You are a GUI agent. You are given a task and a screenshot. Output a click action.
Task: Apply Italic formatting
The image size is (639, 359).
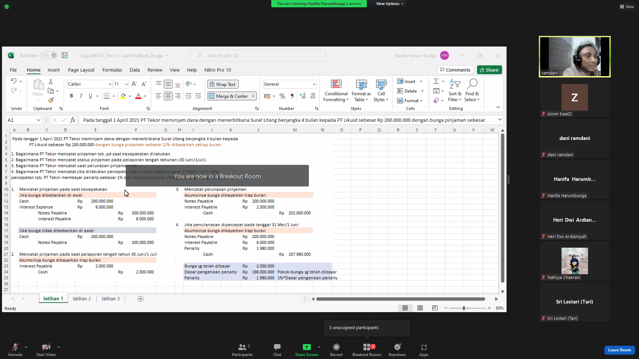coord(81,96)
